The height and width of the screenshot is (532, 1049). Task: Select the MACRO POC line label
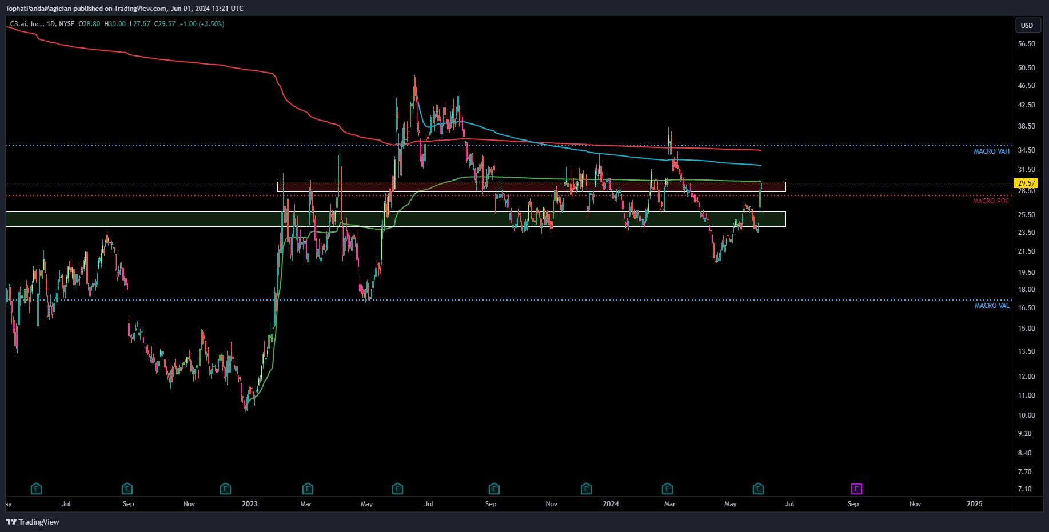991,201
